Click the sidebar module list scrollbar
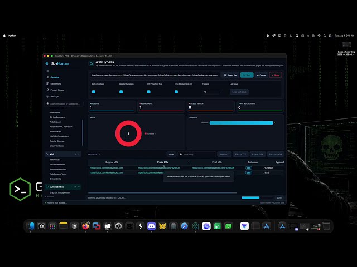 pos(83,133)
